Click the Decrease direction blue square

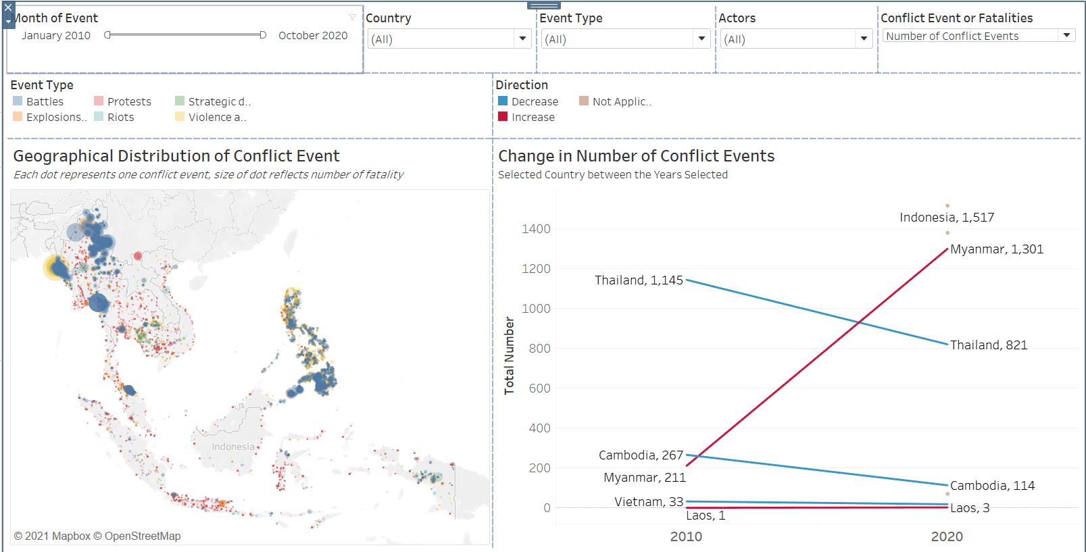coord(503,101)
